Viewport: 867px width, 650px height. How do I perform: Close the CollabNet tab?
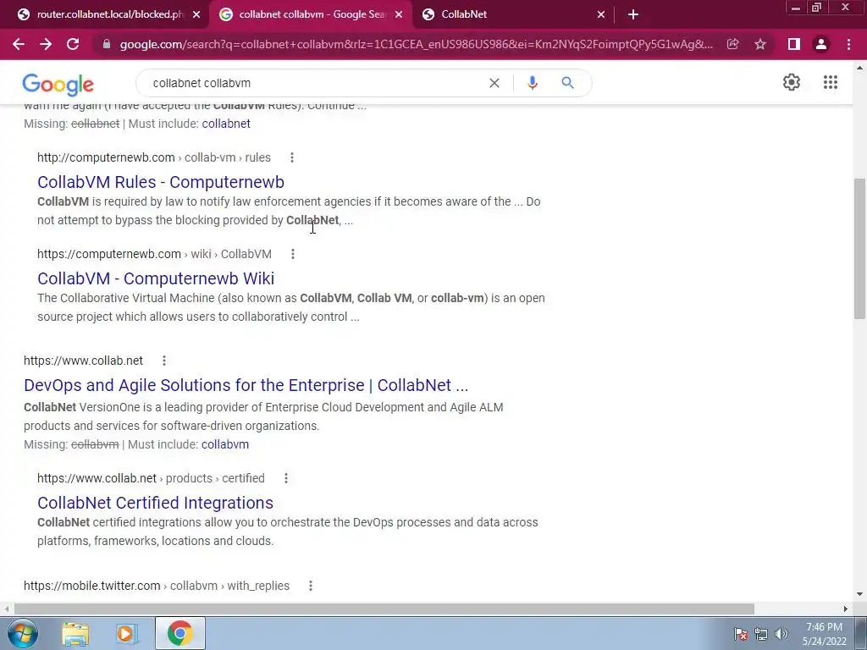pos(601,15)
